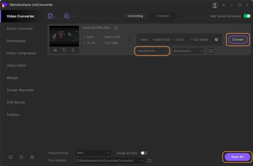Click the Start All button
This screenshot has height=166, width=253.
[x=237, y=157]
